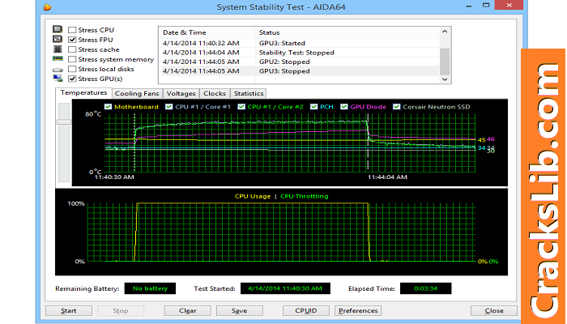Click the Close button at bottom right
Image resolution: width=567 pixels, height=324 pixels.
(x=494, y=310)
